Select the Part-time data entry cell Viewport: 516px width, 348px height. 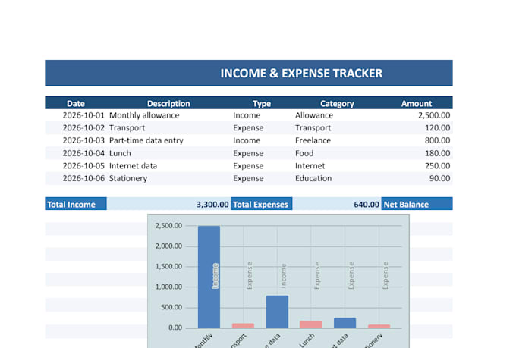146,140
